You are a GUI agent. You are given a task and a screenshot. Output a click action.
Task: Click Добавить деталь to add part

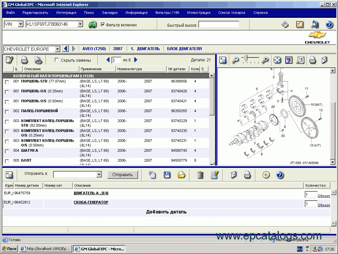tap(166, 212)
